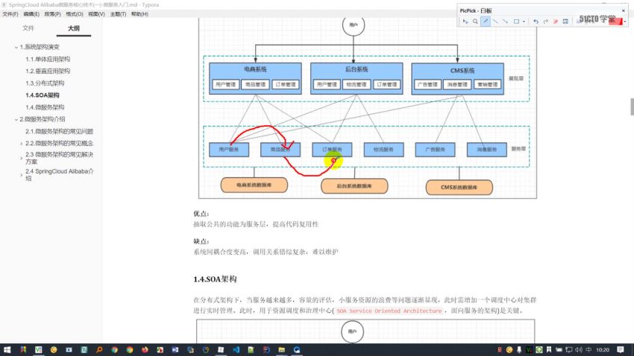Open the IntelliJ IDEA taskbar icon
The width and height of the screenshot is (634, 356).
(266, 349)
